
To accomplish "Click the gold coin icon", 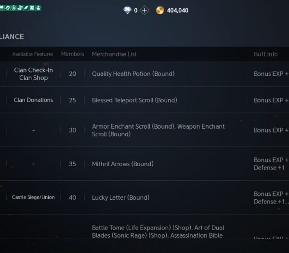I will coord(160,10).
